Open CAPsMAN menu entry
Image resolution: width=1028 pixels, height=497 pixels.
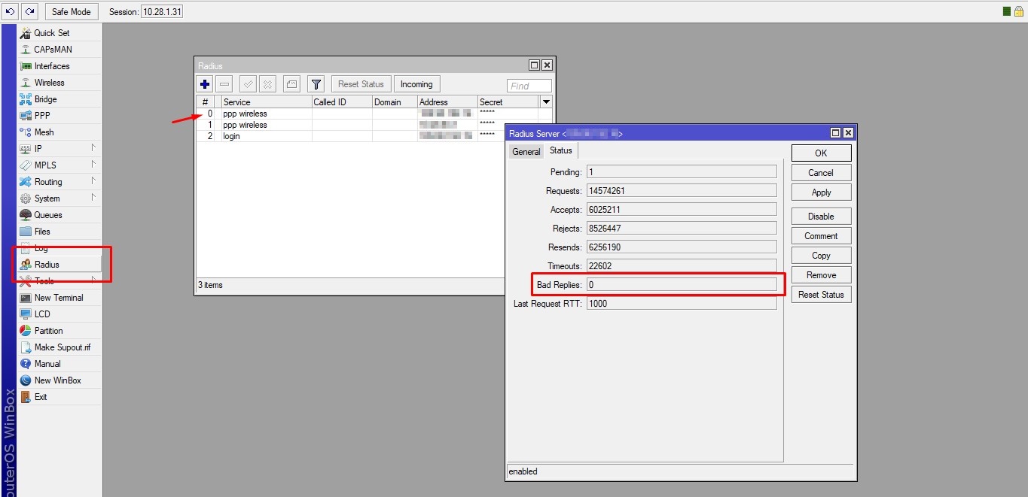[53, 50]
